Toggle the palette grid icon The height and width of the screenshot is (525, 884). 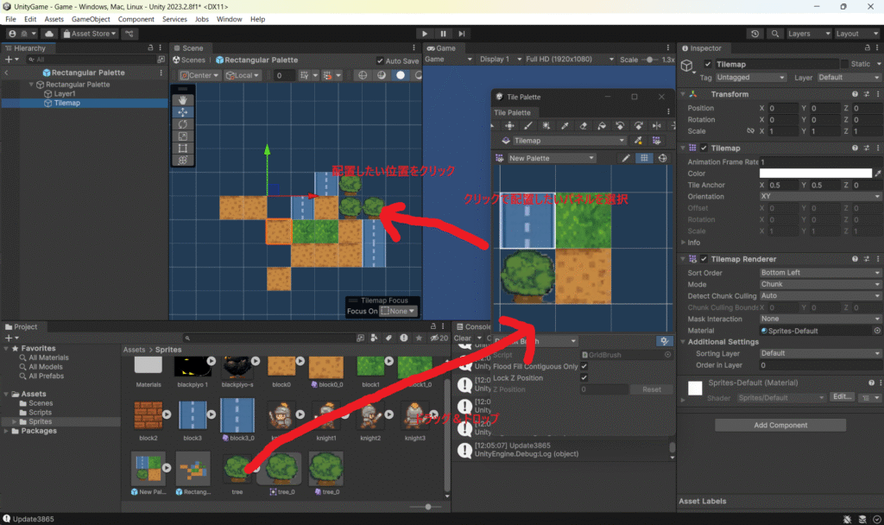point(644,159)
